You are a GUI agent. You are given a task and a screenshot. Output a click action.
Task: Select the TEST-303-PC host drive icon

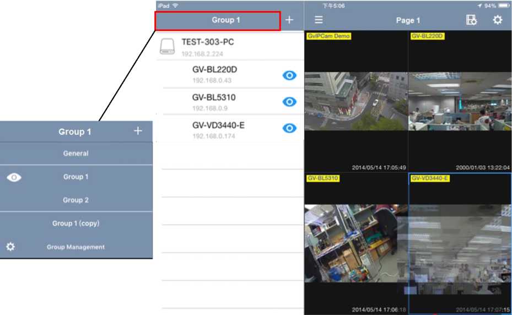pos(168,46)
